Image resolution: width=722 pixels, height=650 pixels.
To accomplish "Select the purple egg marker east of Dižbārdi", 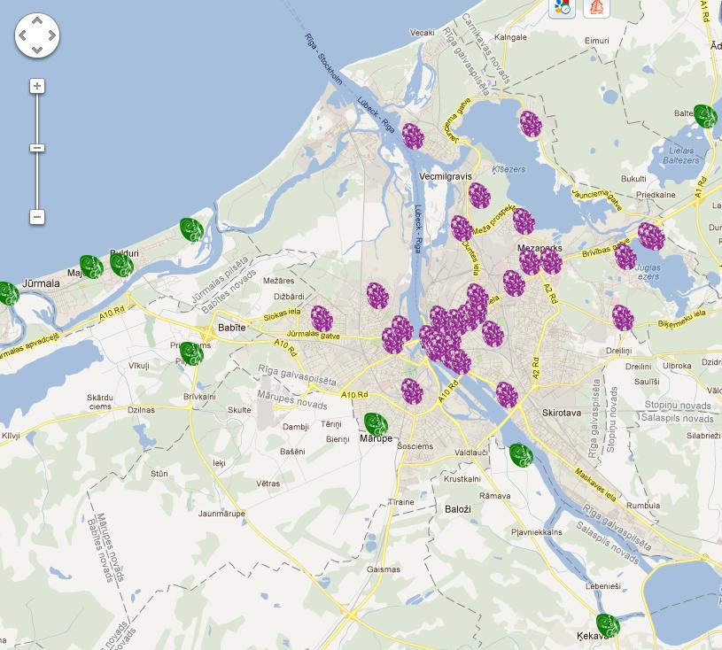I will click(378, 296).
